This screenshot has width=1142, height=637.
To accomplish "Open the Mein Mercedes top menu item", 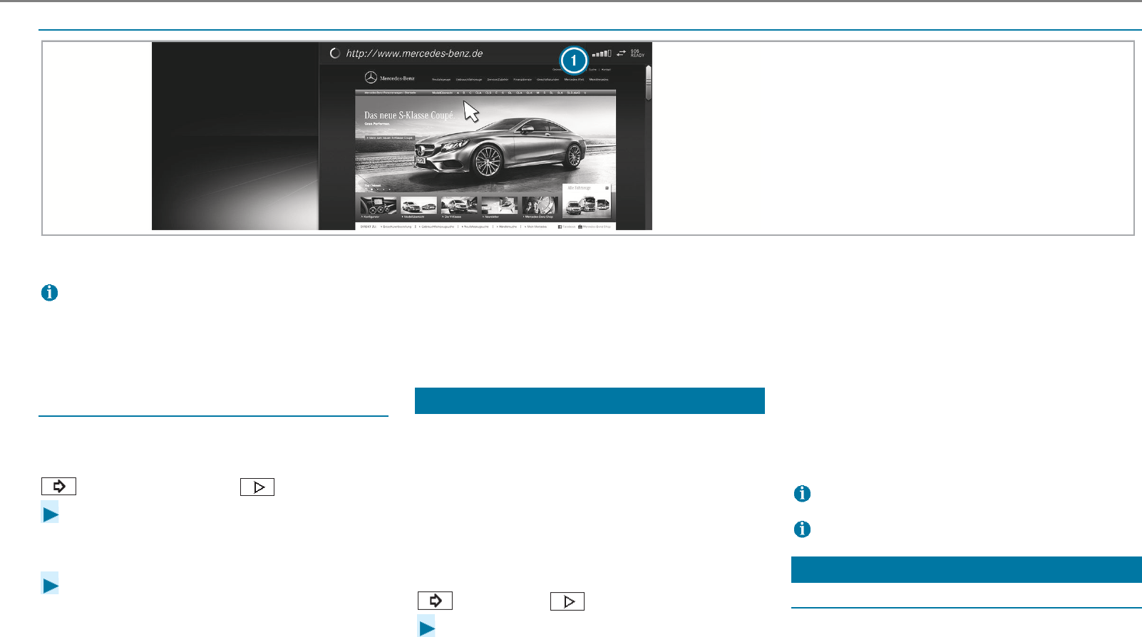I will pos(599,80).
